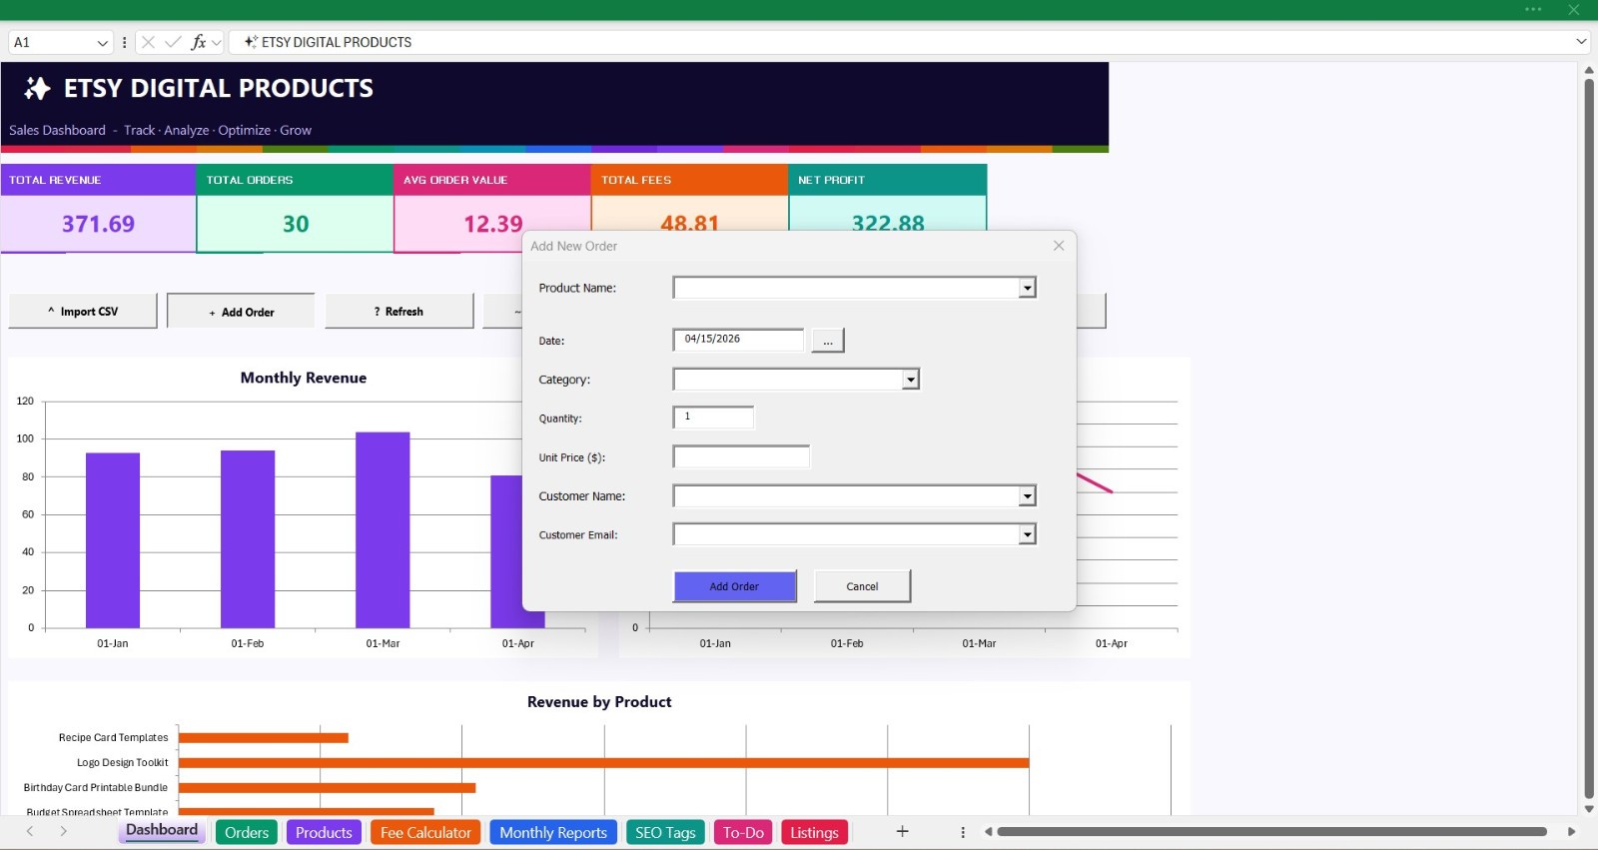Click the Unit Price field
Image resolution: width=1598 pixels, height=850 pixels.
(x=741, y=456)
